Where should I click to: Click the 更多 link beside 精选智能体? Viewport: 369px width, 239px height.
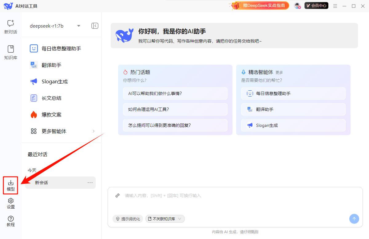(x=279, y=73)
